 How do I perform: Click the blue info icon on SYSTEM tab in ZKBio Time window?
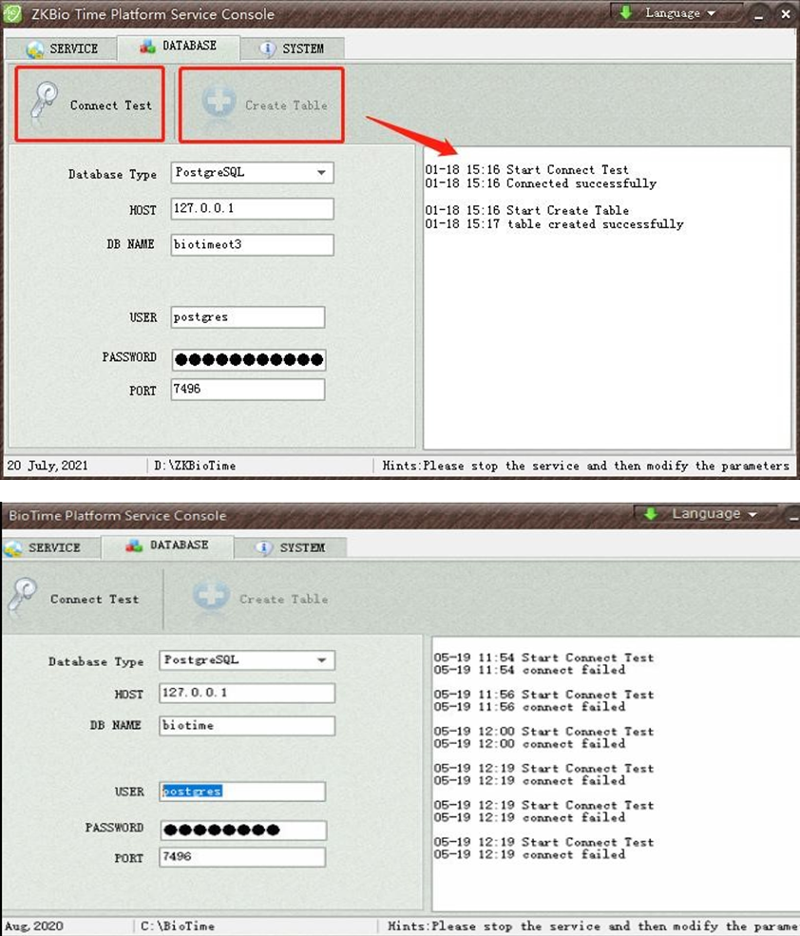click(x=268, y=48)
